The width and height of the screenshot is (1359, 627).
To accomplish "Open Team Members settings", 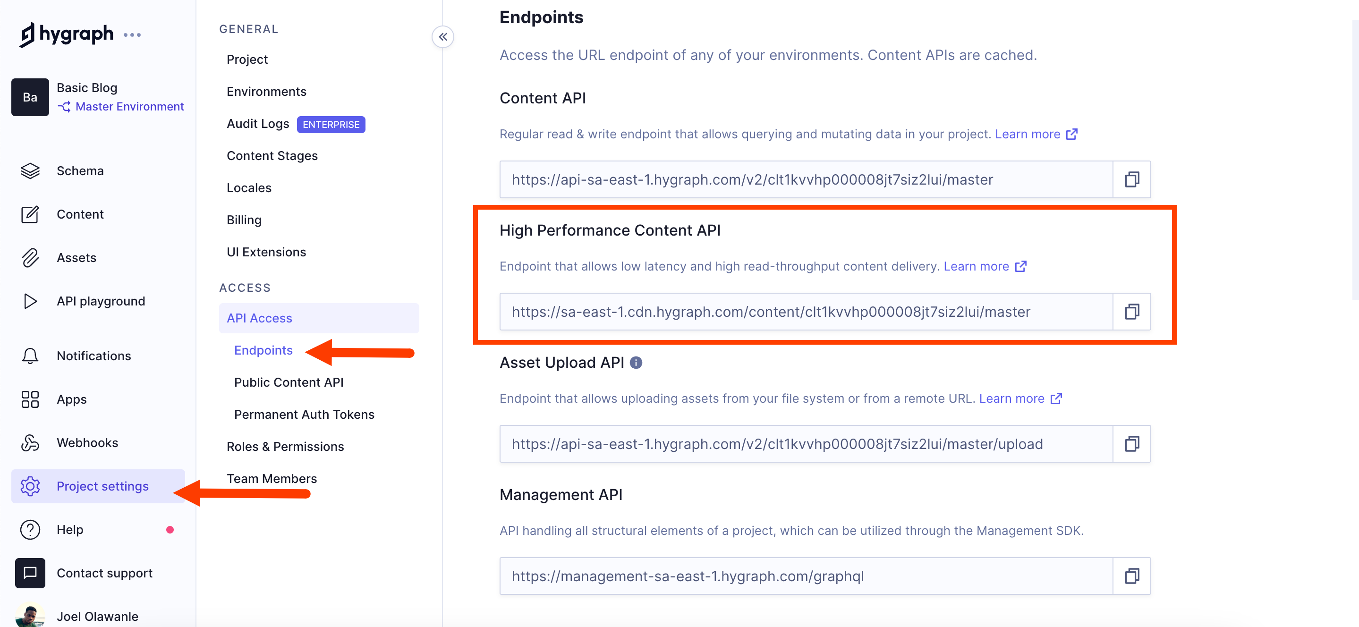I will pyautogui.click(x=272, y=478).
